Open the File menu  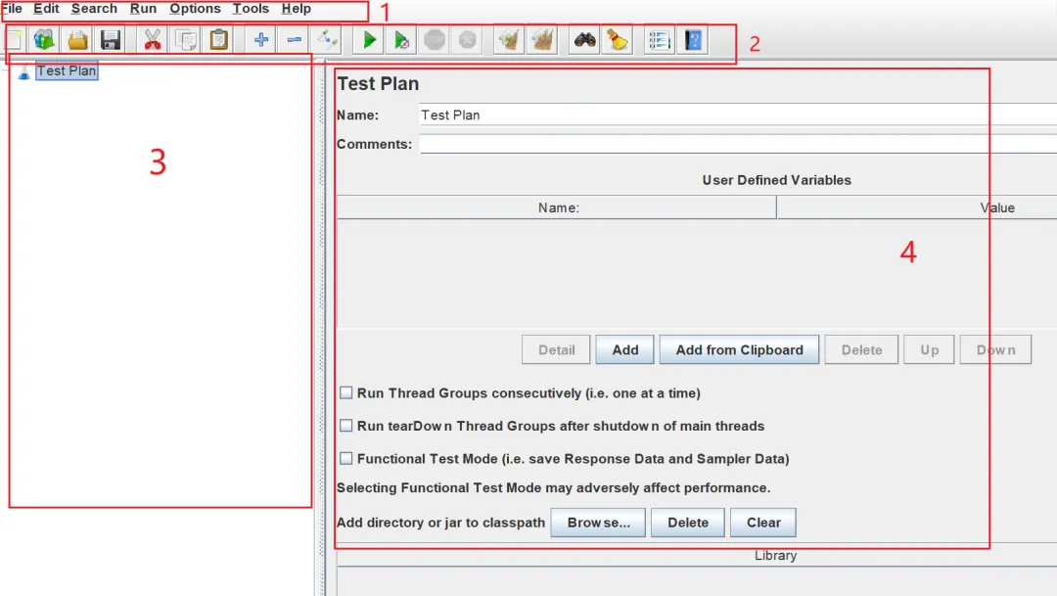click(12, 8)
